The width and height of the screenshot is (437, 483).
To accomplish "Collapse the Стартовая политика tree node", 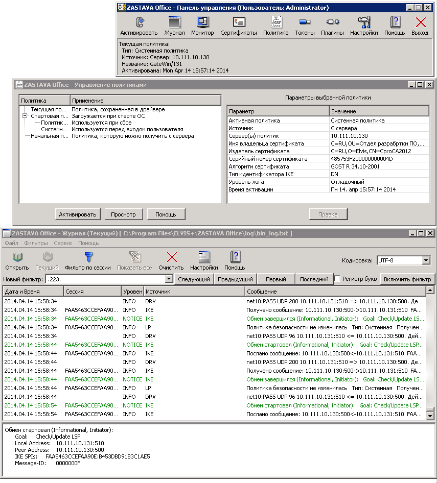I will 25,116.
